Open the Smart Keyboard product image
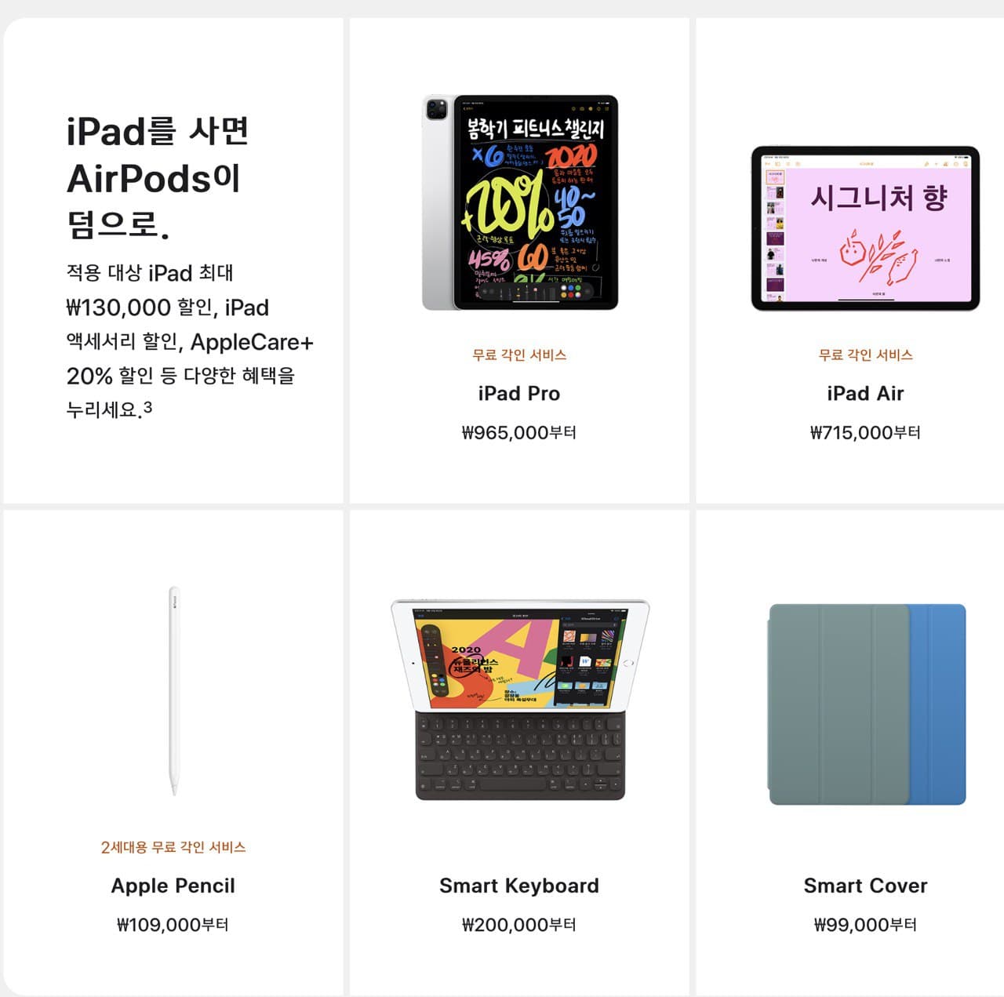The width and height of the screenshot is (1004, 997). tap(520, 700)
